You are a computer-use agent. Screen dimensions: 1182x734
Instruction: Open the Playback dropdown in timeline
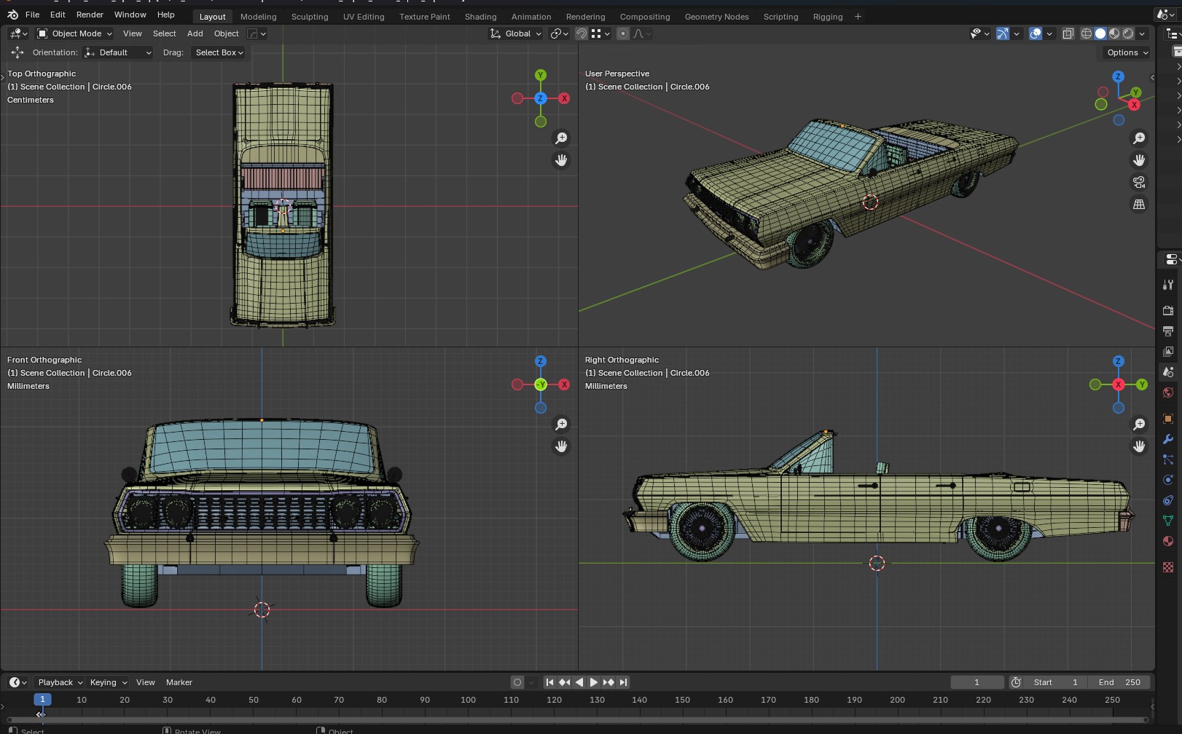(x=60, y=682)
